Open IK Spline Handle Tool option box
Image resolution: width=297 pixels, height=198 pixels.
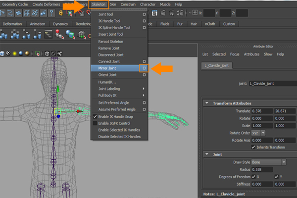coord(144,28)
